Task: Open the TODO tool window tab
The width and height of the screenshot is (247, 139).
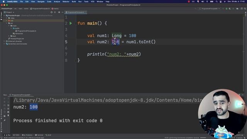Action: 16,135
